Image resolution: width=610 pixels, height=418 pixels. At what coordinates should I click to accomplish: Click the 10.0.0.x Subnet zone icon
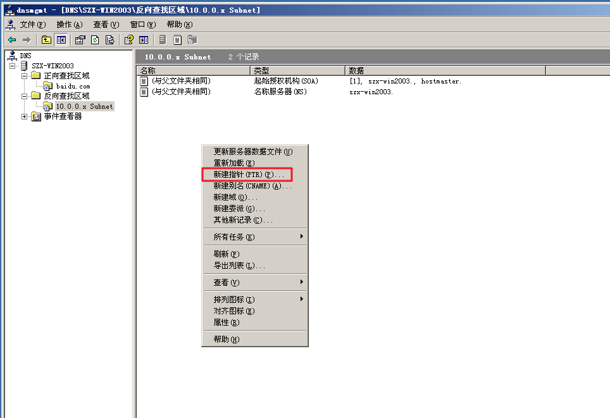pyautogui.click(x=48, y=106)
